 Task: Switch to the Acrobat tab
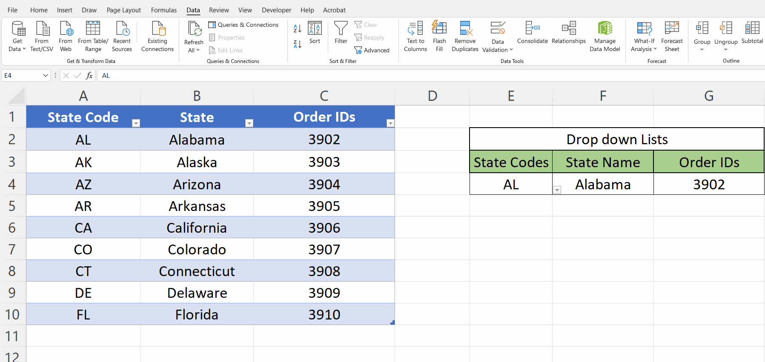point(334,10)
